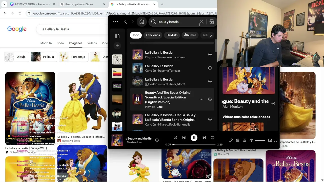The width and height of the screenshot is (324, 182).
Task: Select the Todo filter in Spotify
Action: coord(136,35)
